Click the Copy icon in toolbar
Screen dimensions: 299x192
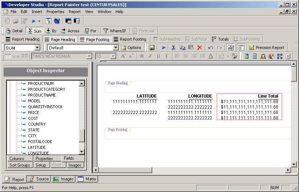(x=182, y=48)
